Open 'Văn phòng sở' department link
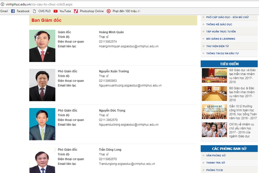The image size is (259, 173). point(216,155)
